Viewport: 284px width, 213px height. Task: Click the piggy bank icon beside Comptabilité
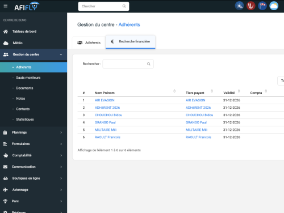click(6, 155)
